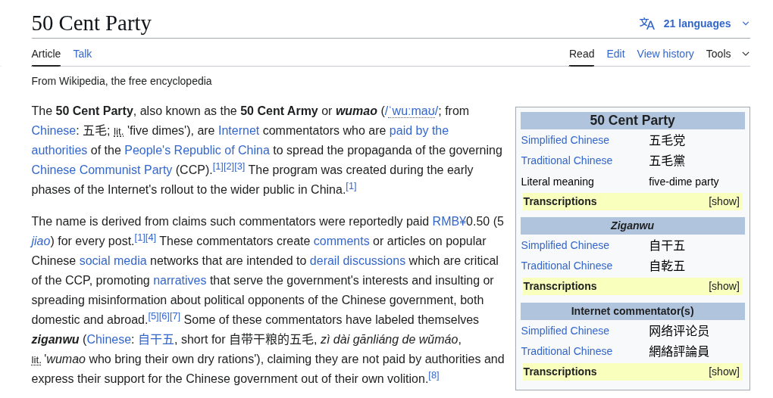Click the 'Internet commentator(s)' infobox header
The width and height of the screenshot is (773, 398).
(x=633, y=311)
